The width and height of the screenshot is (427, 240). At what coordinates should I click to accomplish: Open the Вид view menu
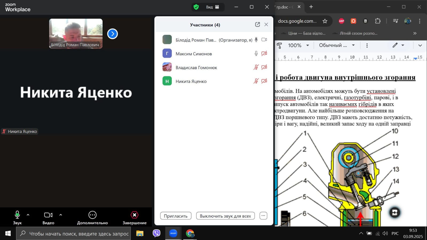tap(213, 7)
